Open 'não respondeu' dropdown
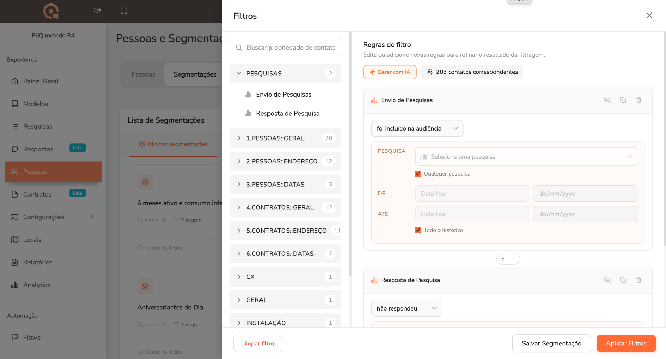This screenshot has width=666, height=359. pos(406,308)
